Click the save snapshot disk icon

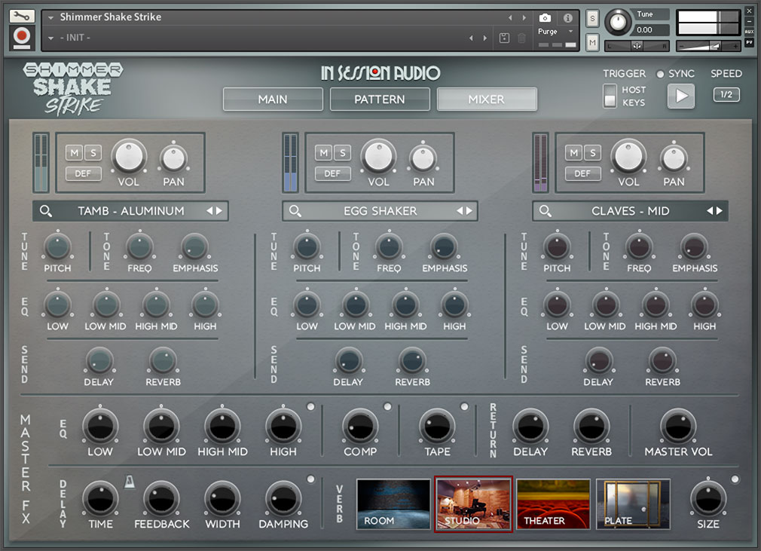tap(504, 37)
